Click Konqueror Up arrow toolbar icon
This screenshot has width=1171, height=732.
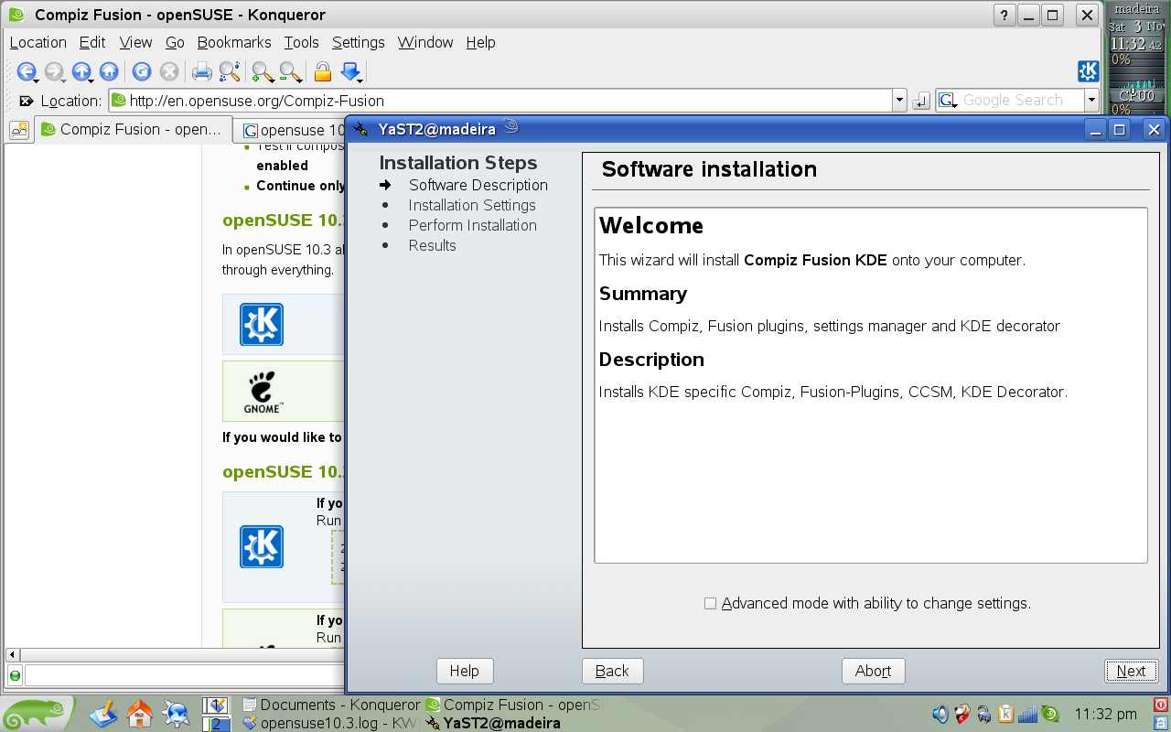click(x=82, y=71)
